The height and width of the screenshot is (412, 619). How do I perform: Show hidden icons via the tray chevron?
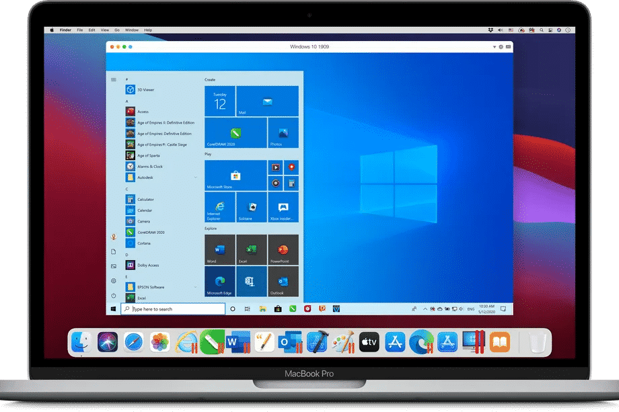click(425, 309)
